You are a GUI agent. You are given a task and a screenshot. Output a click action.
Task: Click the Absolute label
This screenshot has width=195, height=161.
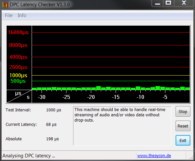coord(14,139)
